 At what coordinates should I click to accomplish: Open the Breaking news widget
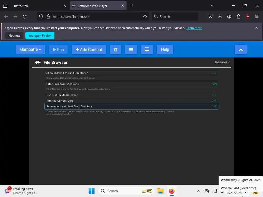(x=21, y=191)
